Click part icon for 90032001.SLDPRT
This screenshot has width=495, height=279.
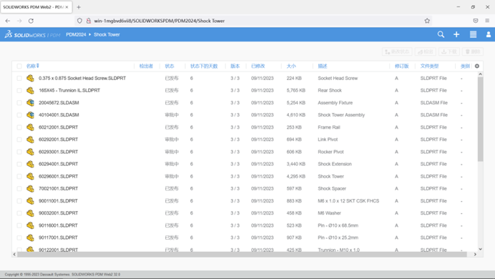pyautogui.click(x=30, y=213)
